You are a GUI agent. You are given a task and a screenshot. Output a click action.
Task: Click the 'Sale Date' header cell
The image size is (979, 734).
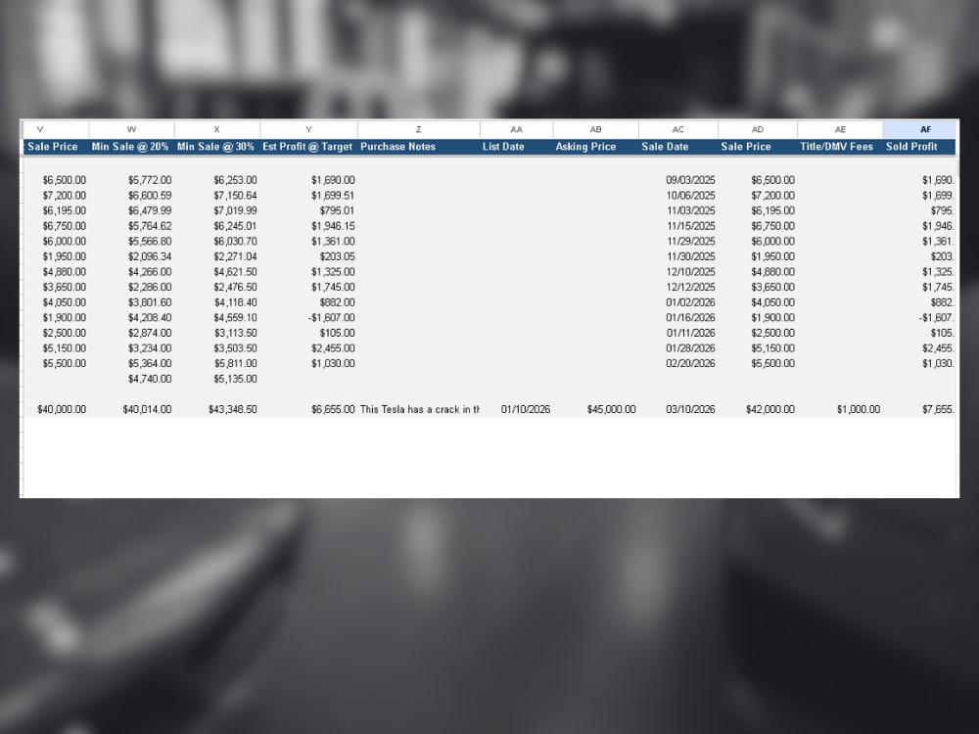[x=678, y=147]
